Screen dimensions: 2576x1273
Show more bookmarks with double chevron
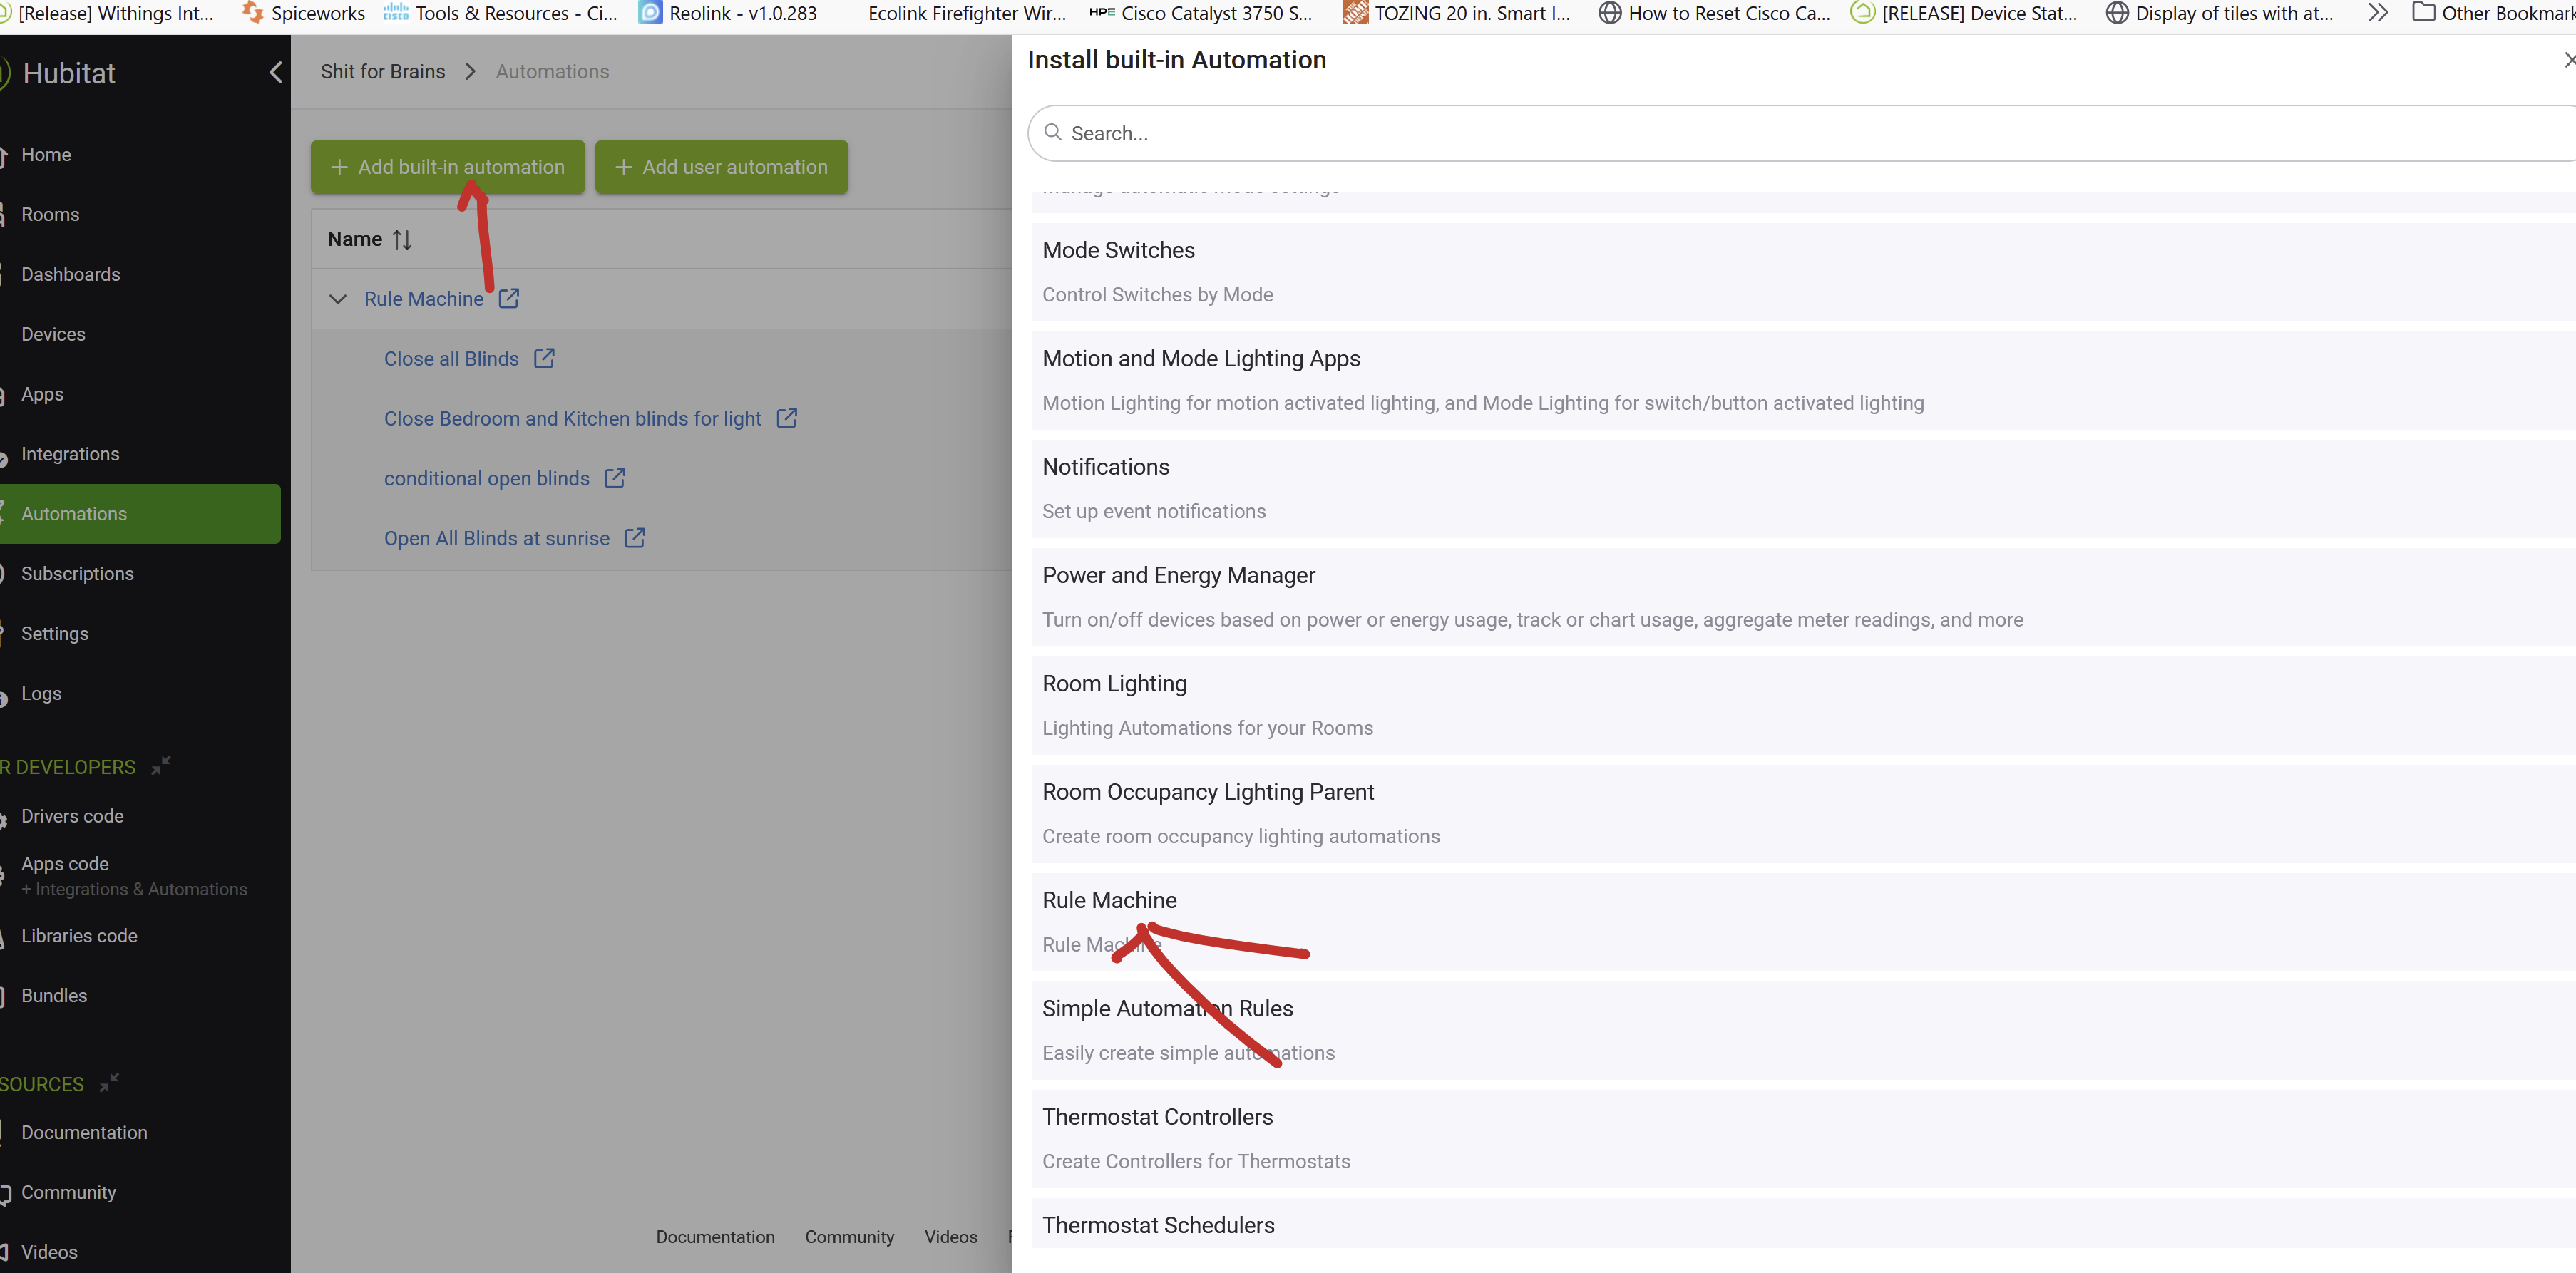tap(2377, 13)
